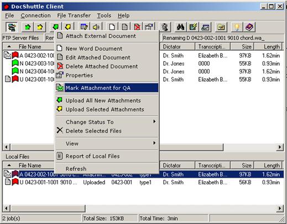This screenshot has width=287, height=224.
Task: Open the Tools menu
Action: pyautogui.click(x=104, y=15)
